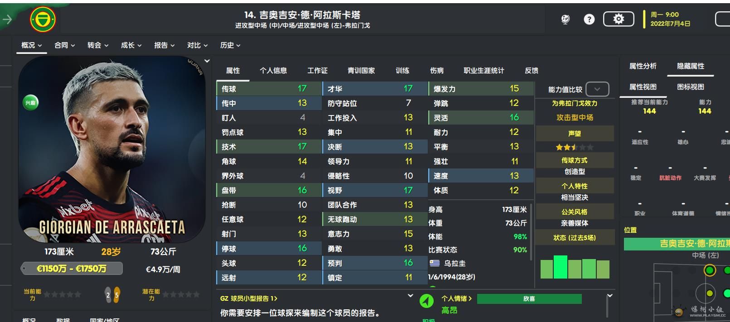730x322 pixels.
Task: Click the green 兴趣 interest badge
Action: coord(30,103)
